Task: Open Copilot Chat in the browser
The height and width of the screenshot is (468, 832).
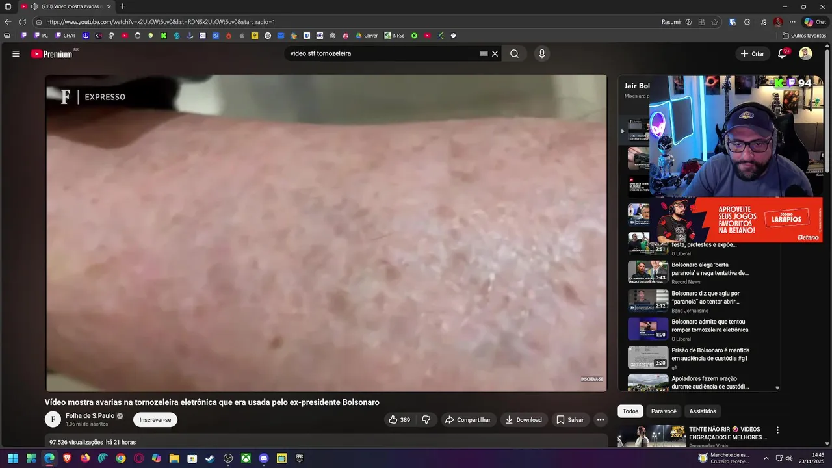Action: (x=815, y=22)
